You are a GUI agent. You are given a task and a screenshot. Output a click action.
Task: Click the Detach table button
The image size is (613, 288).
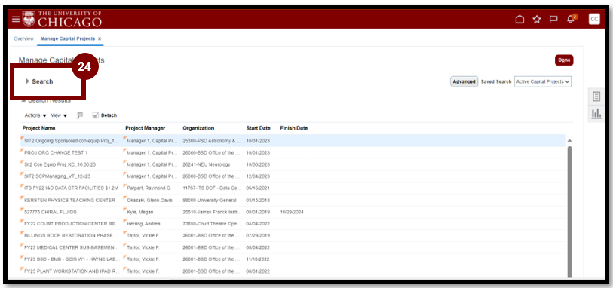(104, 115)
